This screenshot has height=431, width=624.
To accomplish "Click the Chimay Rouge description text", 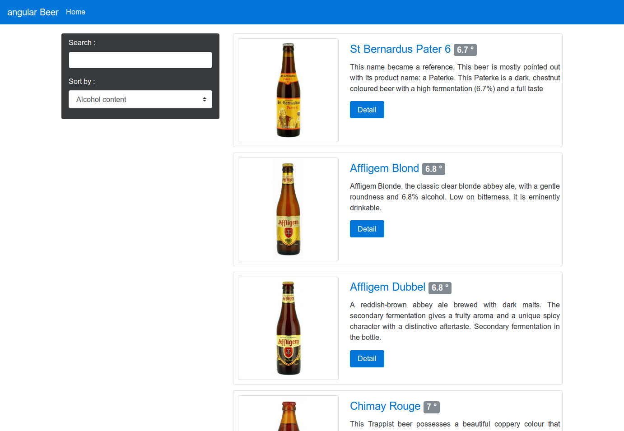I will pos(455,424).
